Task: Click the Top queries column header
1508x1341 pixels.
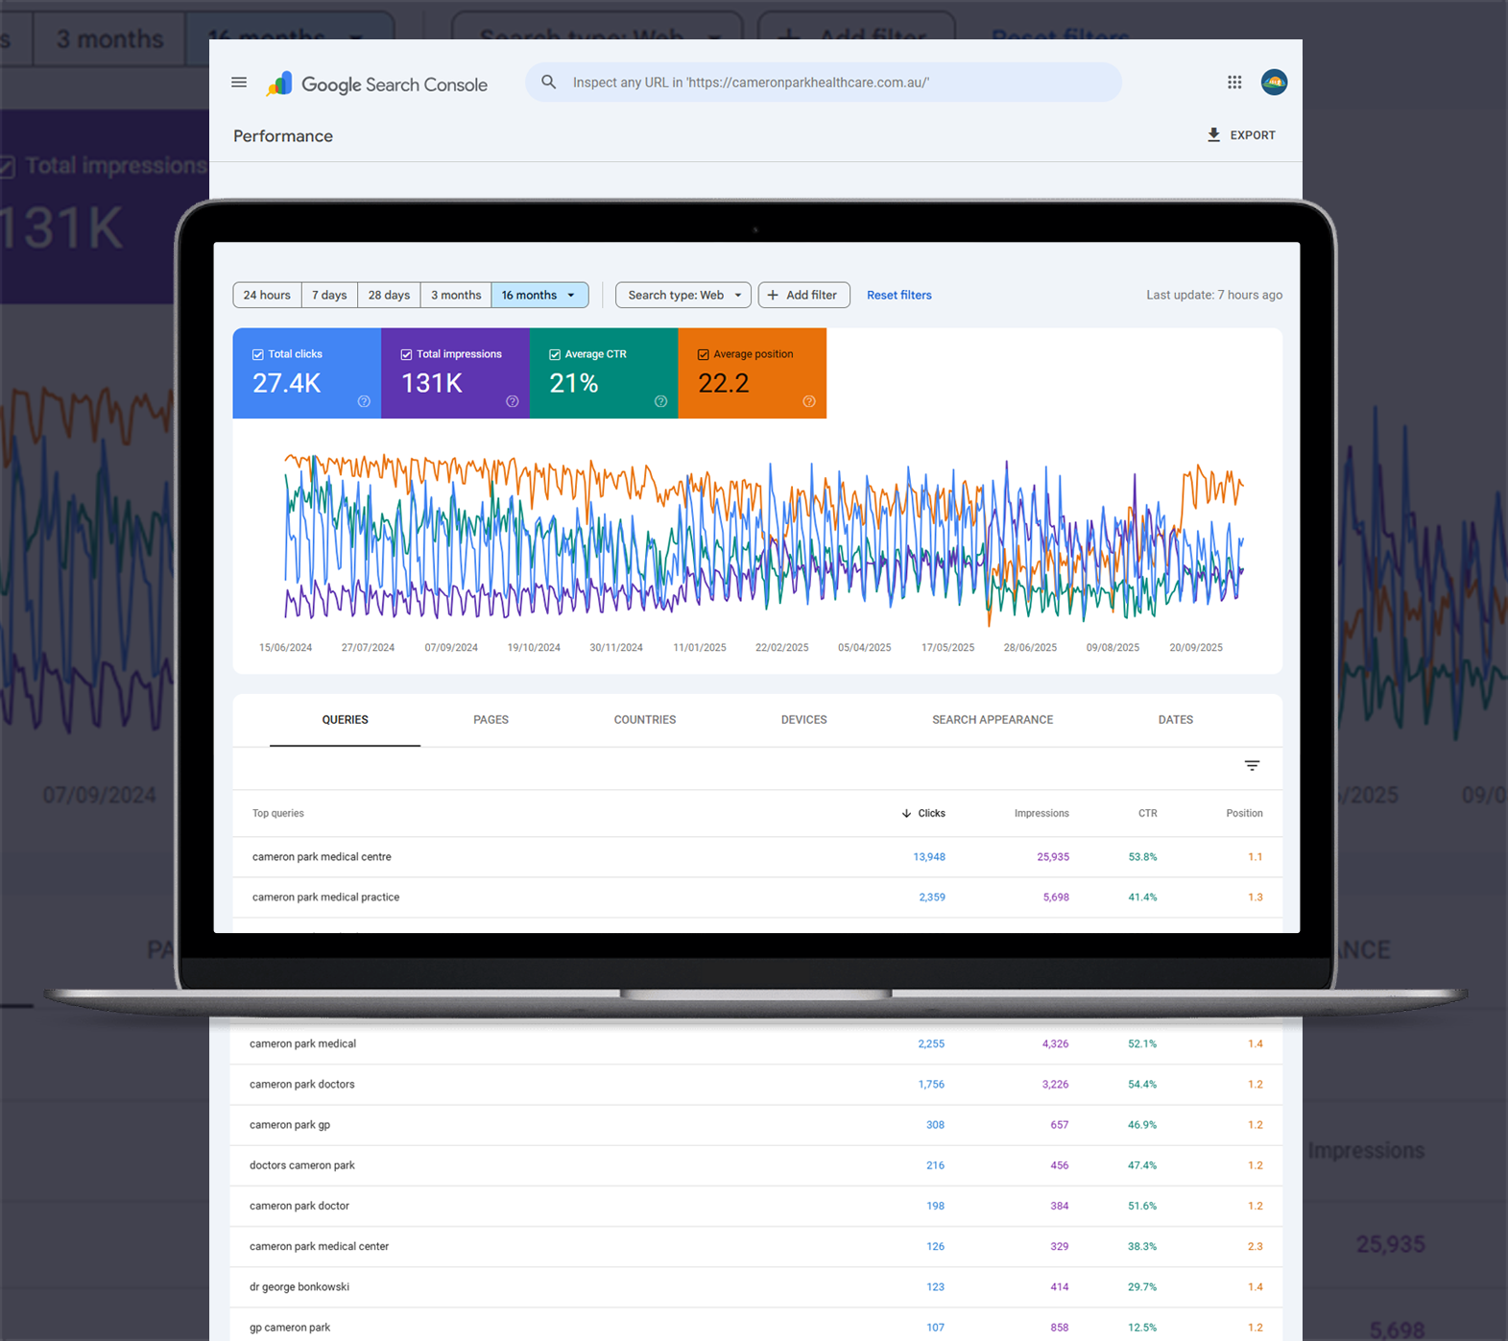Action: [x=277, y=813]
